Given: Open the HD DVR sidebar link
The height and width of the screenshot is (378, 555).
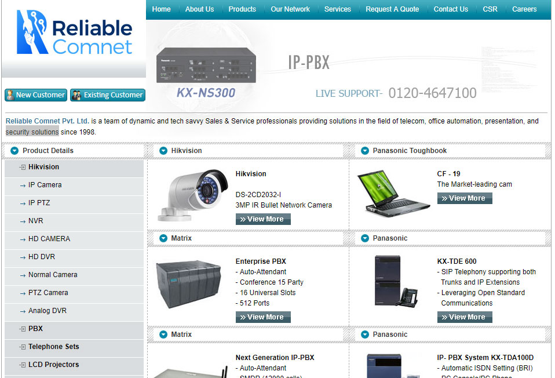Looking at the screenshot, I should 42,257.
